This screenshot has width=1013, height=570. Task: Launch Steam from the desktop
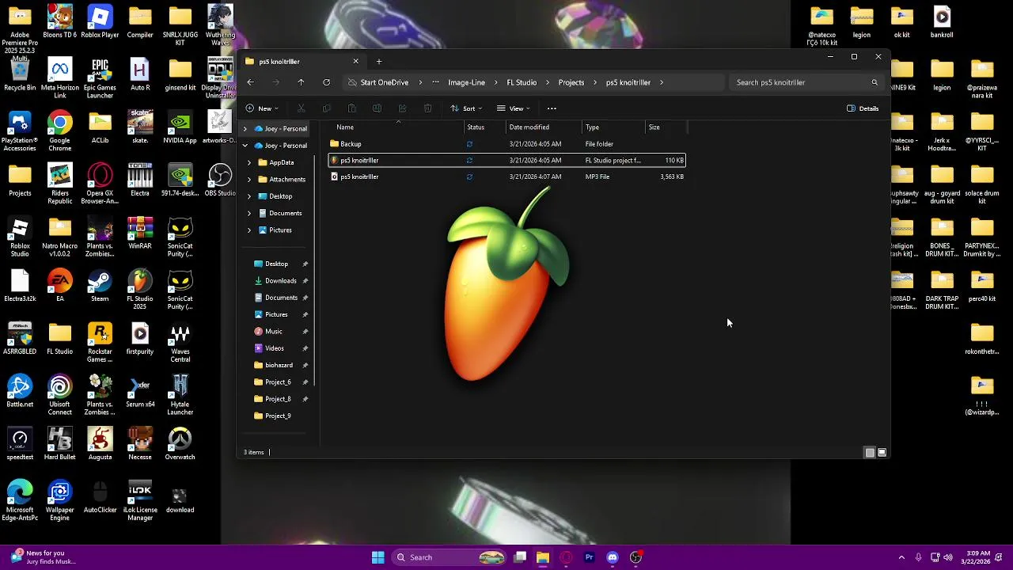[100, 286]
